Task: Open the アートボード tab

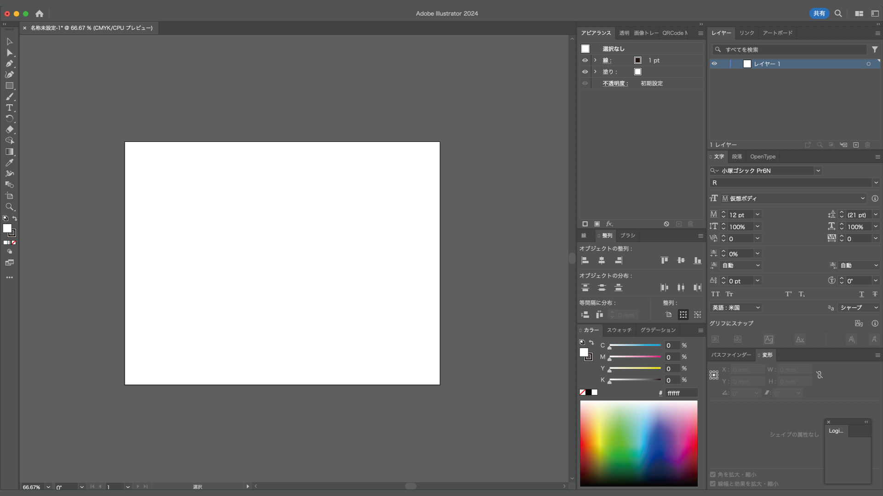Action: pyautogui.click(x=777, y=33)
